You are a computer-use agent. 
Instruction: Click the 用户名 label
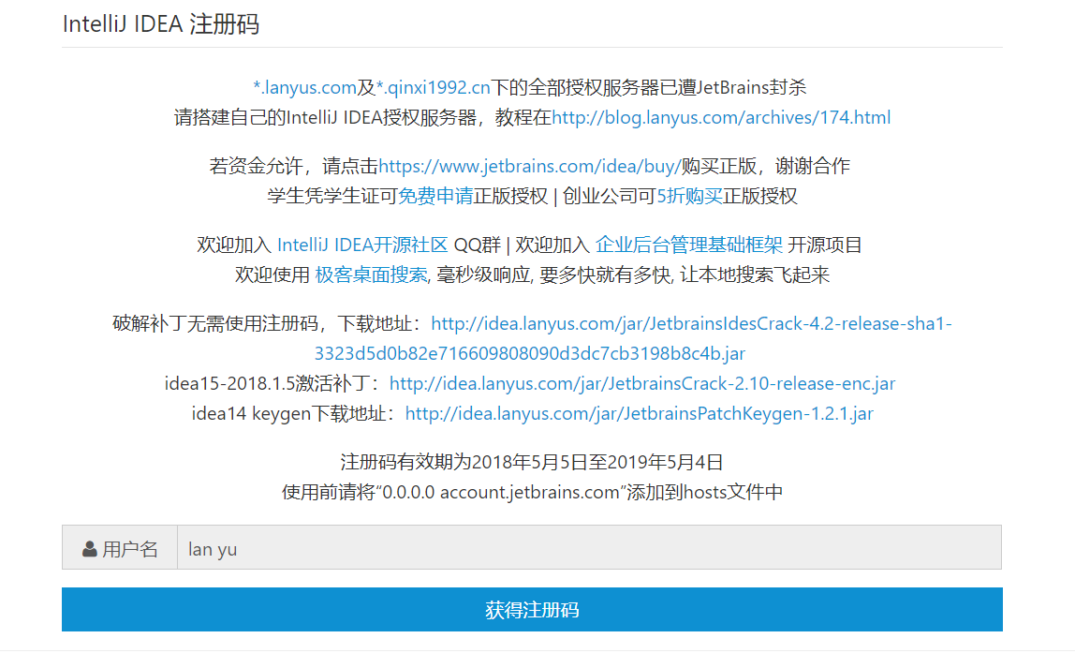pos(129,549)
